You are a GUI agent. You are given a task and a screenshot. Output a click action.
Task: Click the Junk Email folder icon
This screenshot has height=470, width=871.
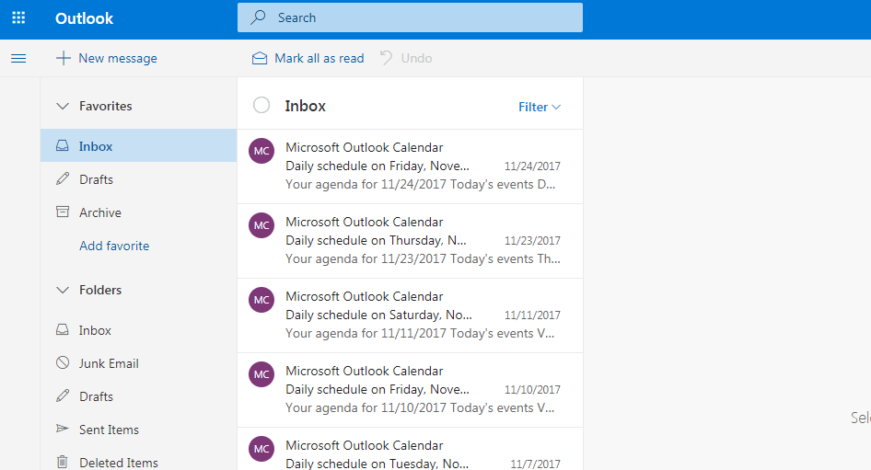63,363
